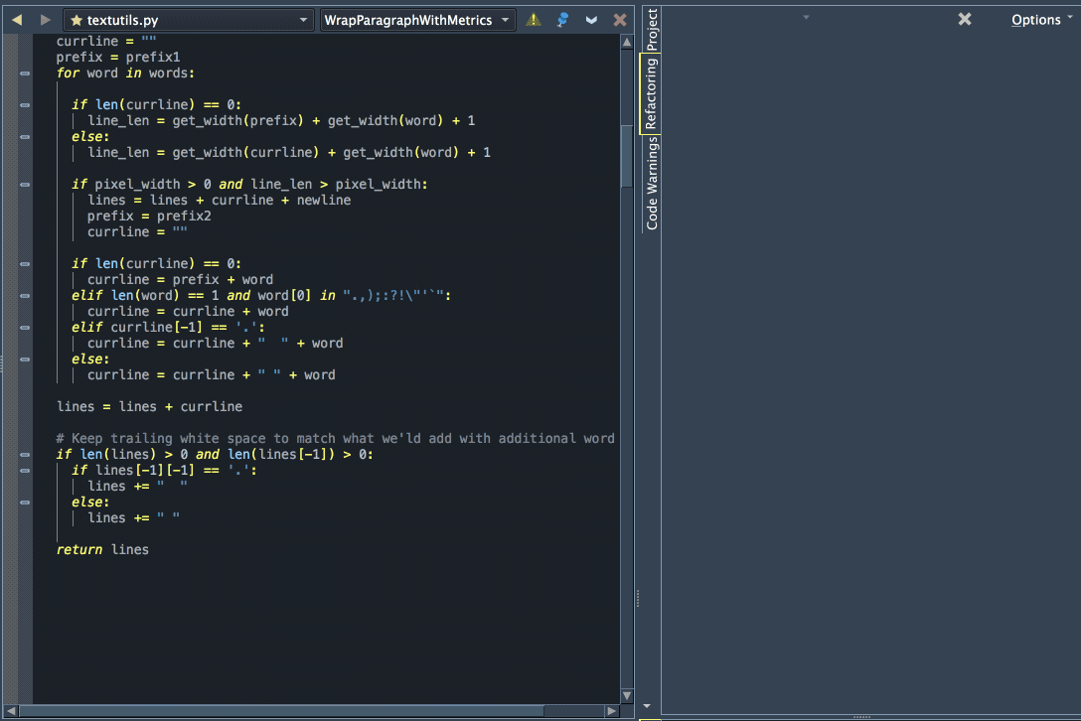The image size is (1081, 721).
Task: Click the star icon beside textutils.py
Action: coord(77,21)
